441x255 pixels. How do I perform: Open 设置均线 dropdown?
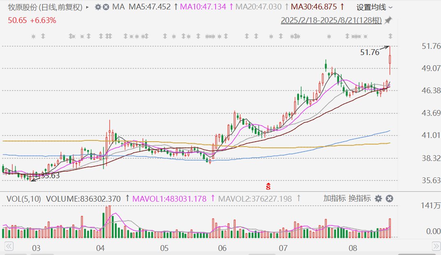point(374,7)
